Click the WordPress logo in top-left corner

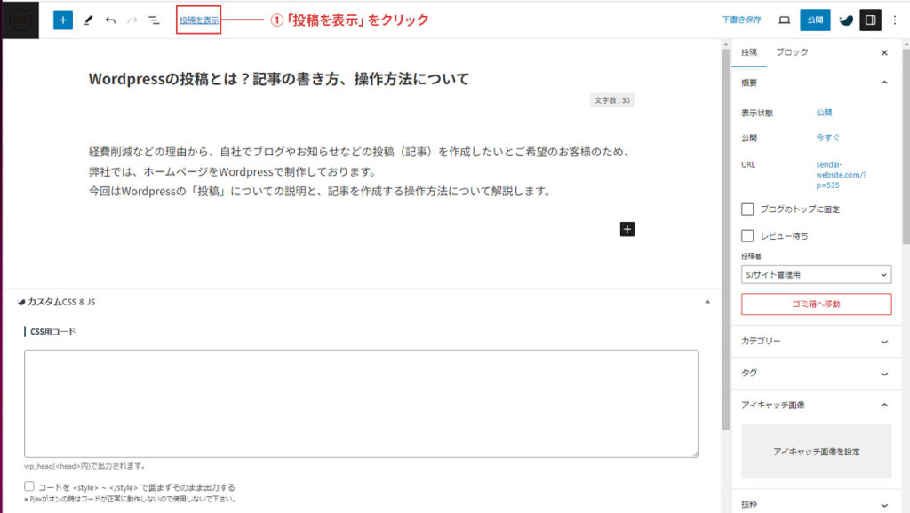(20, 20)
